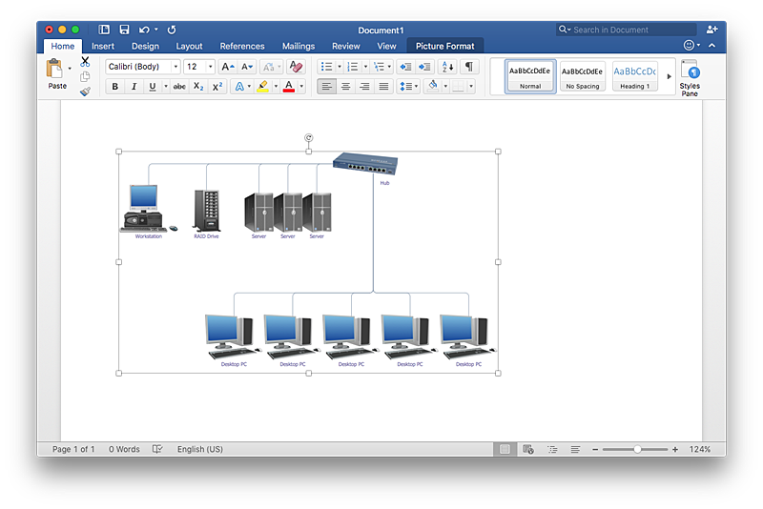The image size is (763, 509).
Task: Click the Save icon in title bar
Action: pos(124,30)
